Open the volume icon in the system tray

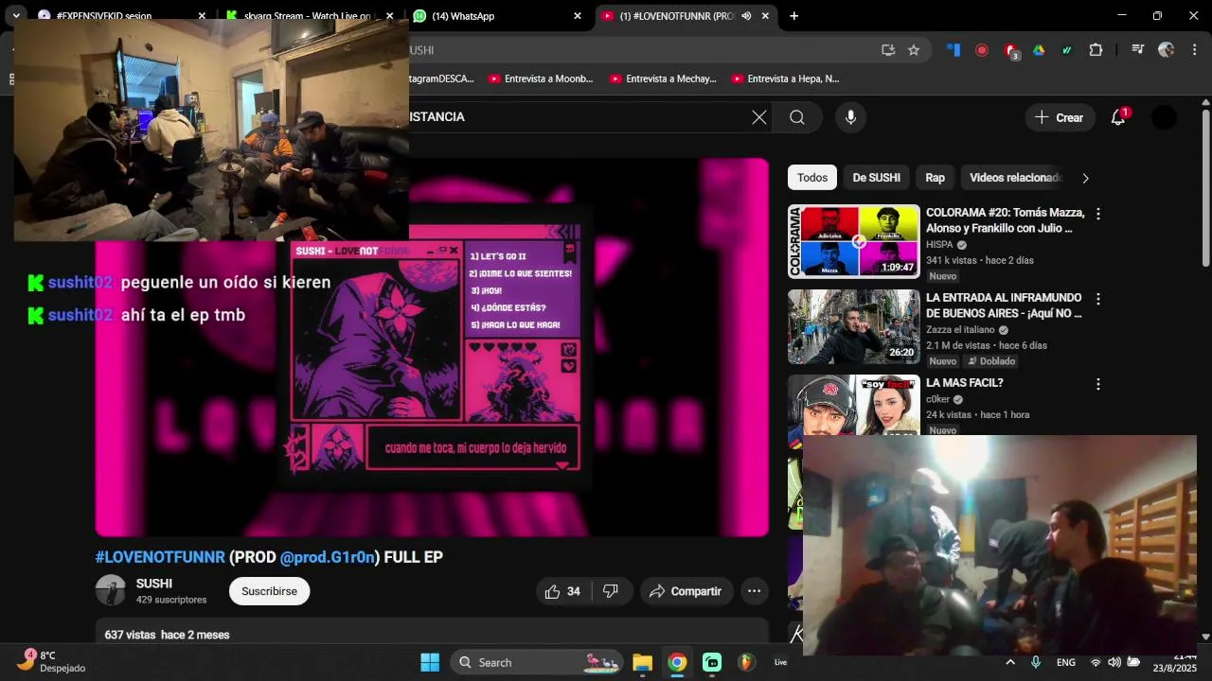1114,662
